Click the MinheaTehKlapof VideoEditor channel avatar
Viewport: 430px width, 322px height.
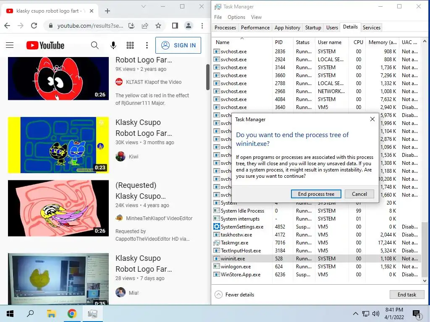coord(119,218)
